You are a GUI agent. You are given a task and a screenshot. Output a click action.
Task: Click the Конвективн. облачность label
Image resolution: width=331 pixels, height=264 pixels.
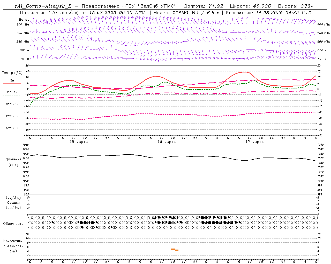pos(13,244)
